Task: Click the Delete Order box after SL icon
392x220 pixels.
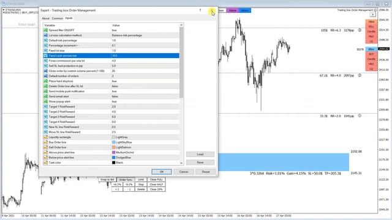Action: coord(45,86)
